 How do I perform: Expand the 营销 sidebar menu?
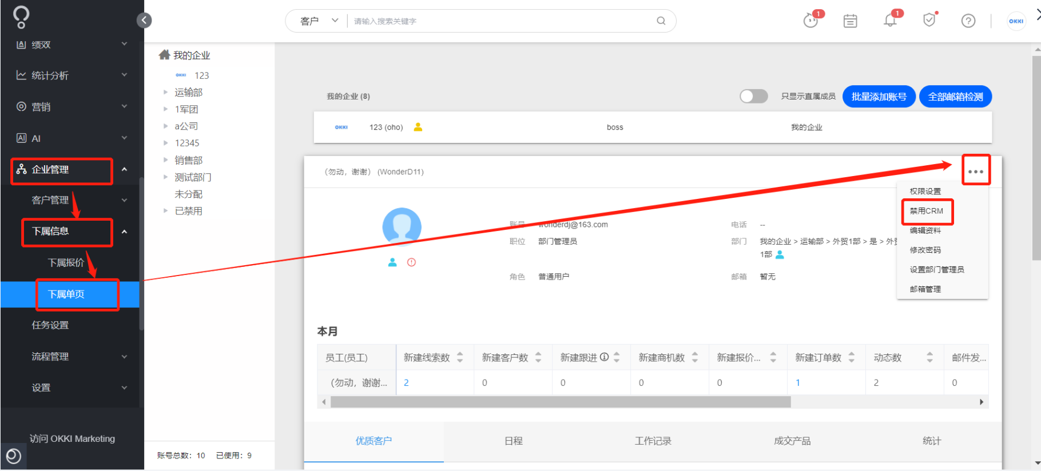click(124, 106)
